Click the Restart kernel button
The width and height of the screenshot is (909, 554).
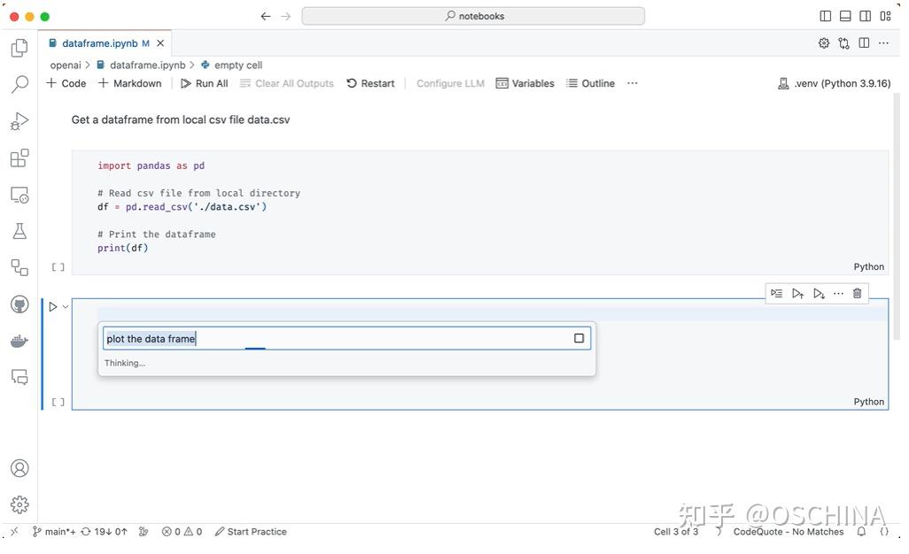[370, 82]
